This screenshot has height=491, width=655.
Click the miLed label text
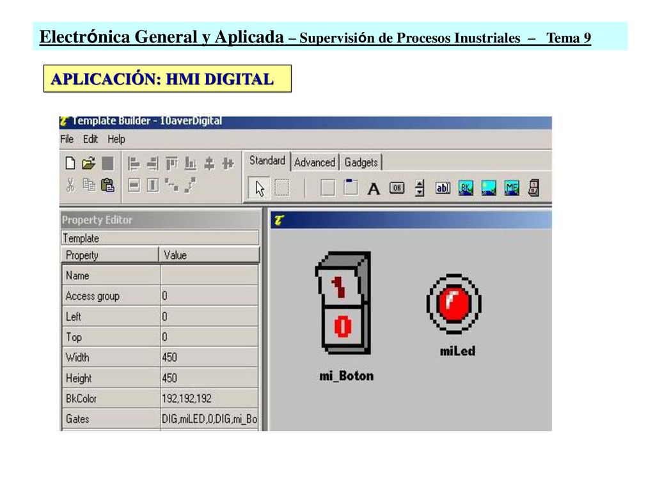click(457, 351)
